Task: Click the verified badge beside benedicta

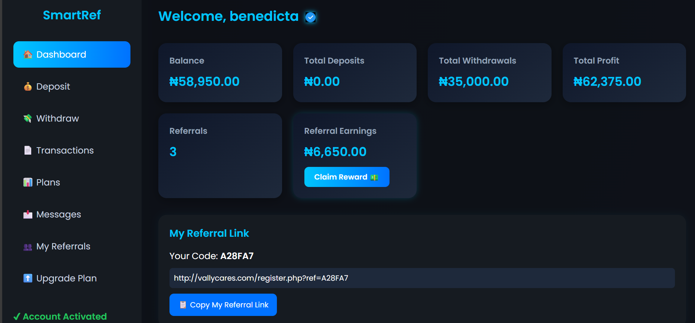Action: point(310,17)
